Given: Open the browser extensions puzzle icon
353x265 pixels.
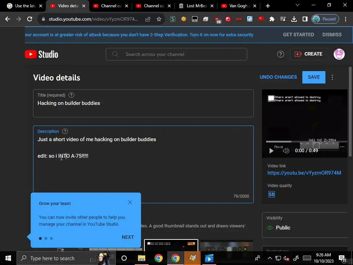Looking at the screenshot, I should (272, 19).
